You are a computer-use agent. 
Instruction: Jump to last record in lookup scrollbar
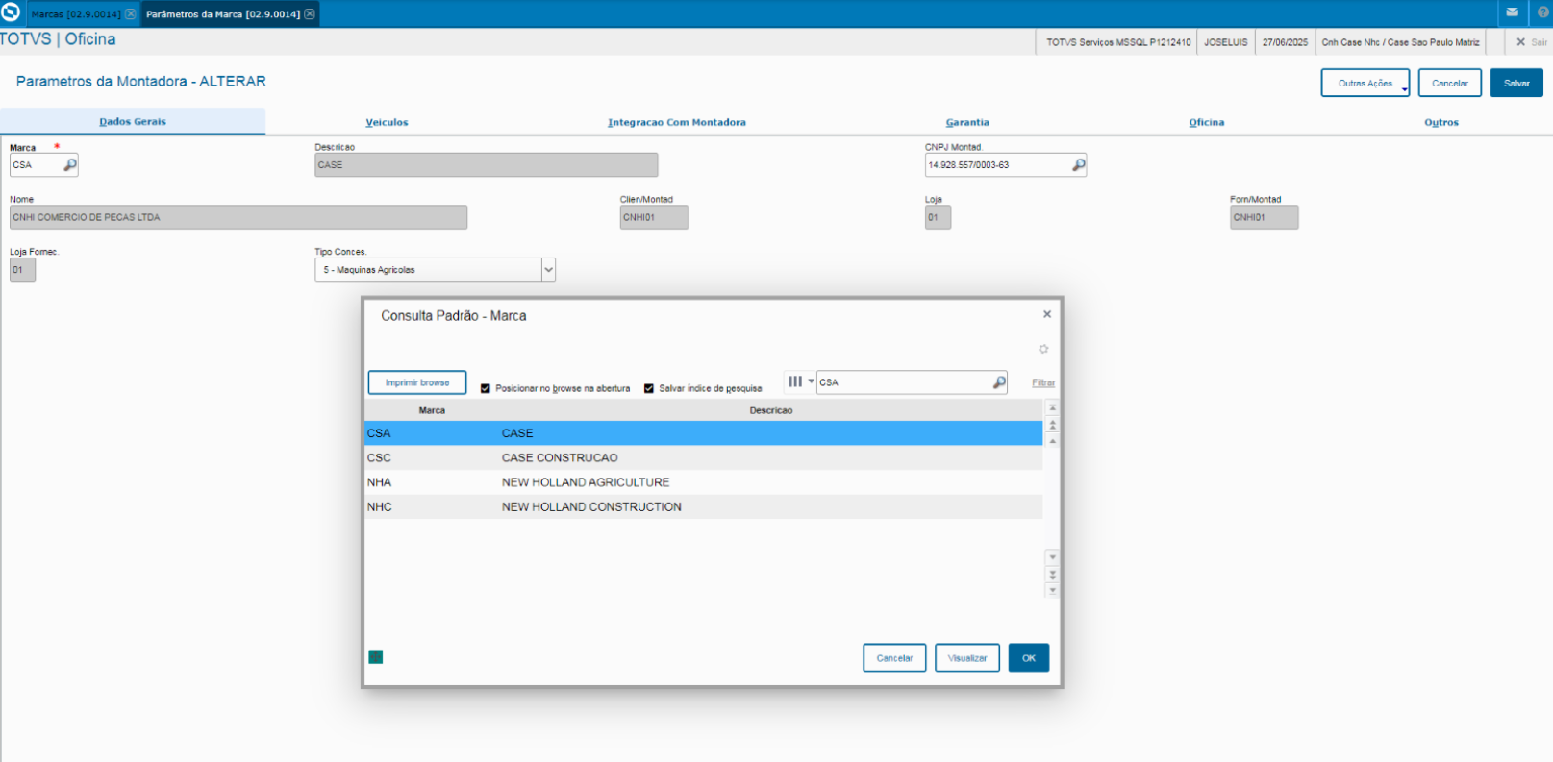(1053, 591)
